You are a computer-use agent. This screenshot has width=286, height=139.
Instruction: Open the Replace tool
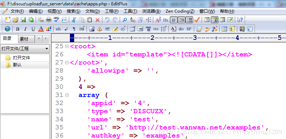[x=133, y=20]
